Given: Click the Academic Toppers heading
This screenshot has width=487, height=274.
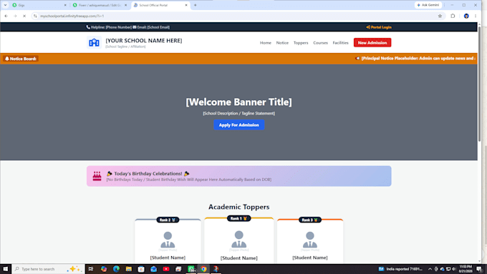Looking at the screenshot, I should point(238,207).
